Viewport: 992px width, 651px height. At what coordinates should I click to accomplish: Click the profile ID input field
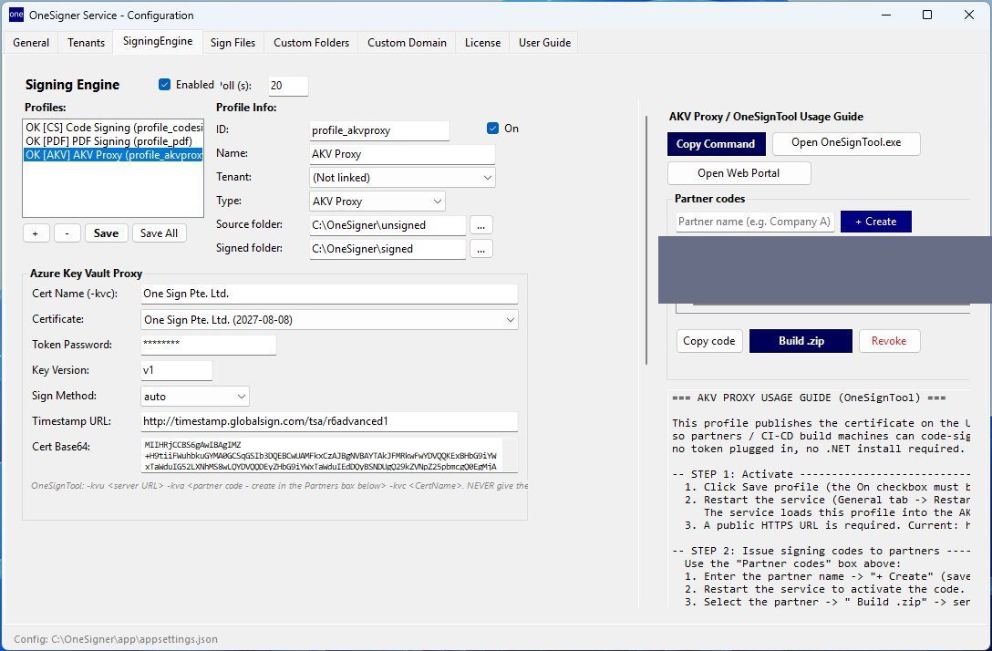coord(379,131)
